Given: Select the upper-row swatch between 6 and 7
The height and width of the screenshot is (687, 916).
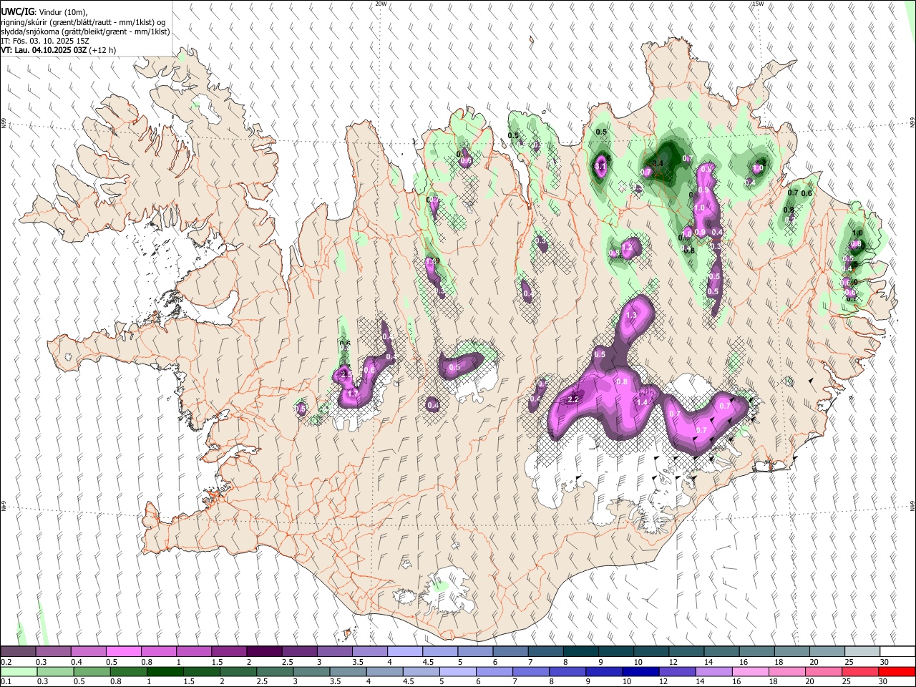Looking at the screenshot, I should tap(510, 651).
